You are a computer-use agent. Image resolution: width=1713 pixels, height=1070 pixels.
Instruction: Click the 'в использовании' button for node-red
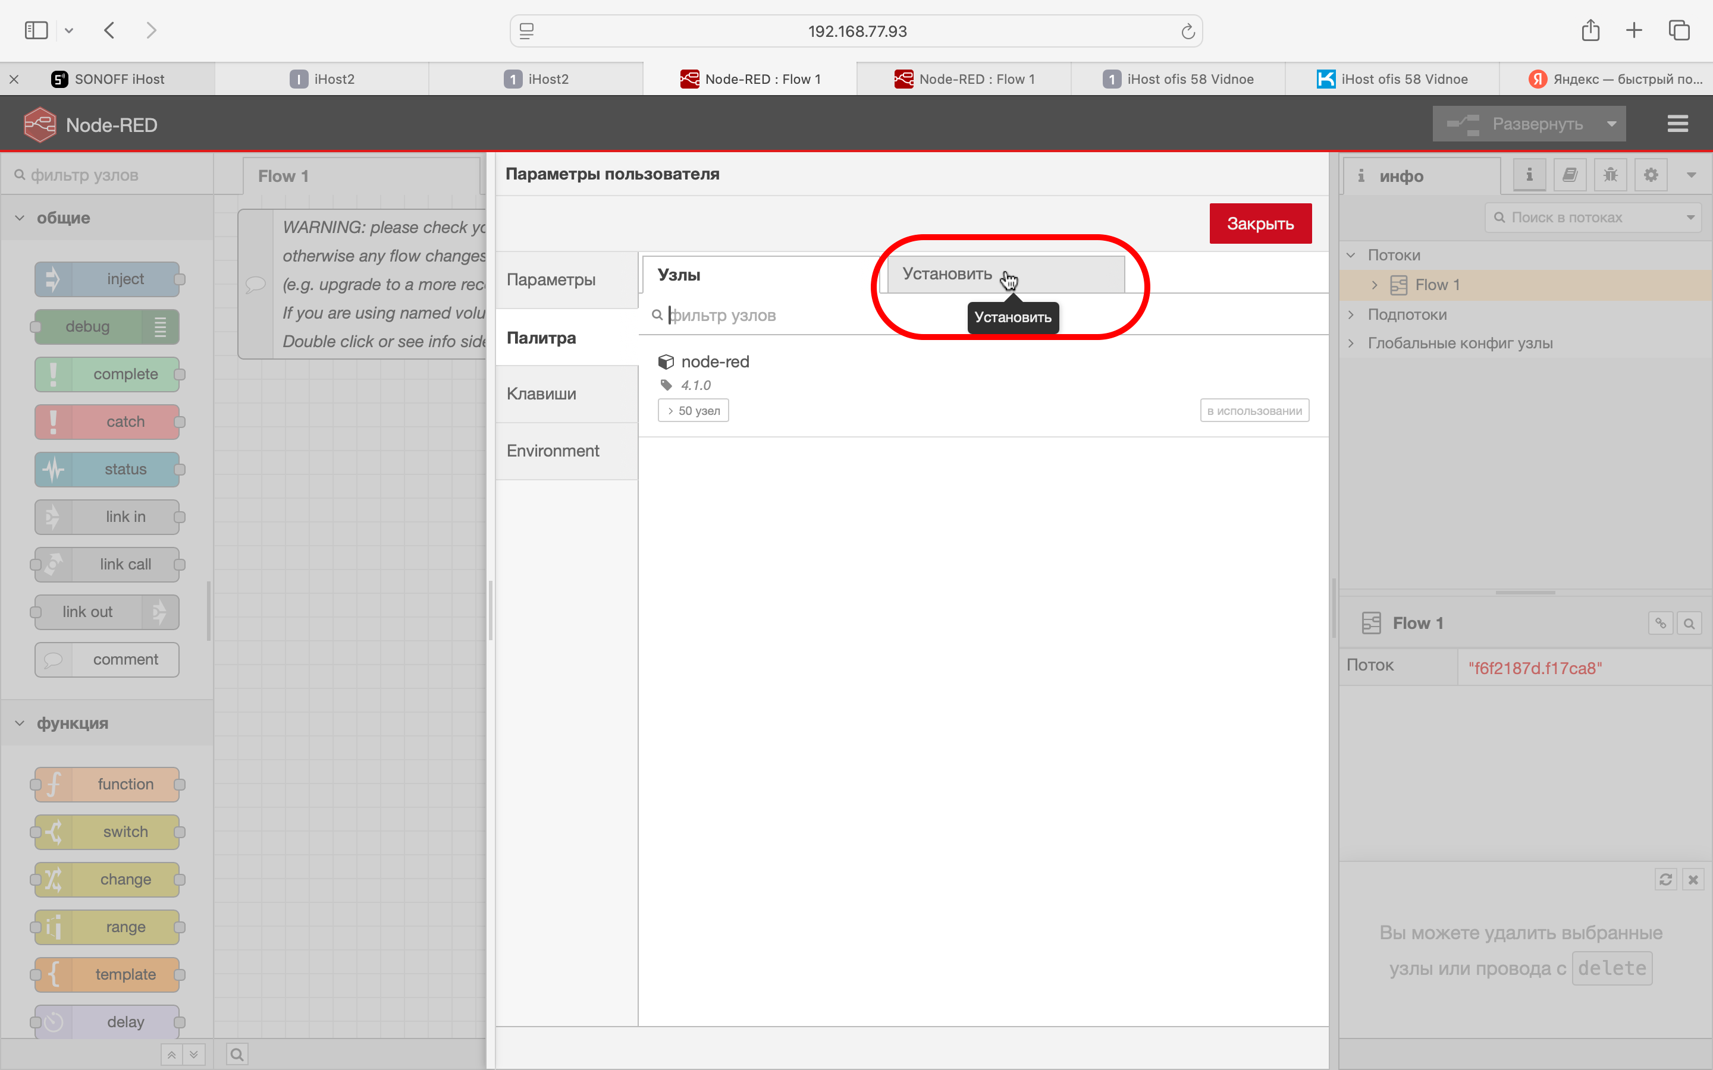click(1254, 410)
